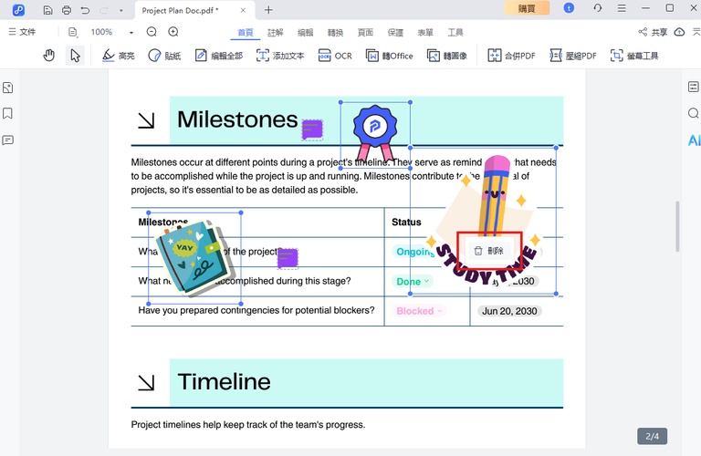The image size is (701, 456).
Task: Click the 購買 purchase button
Action: click(527, 8)
